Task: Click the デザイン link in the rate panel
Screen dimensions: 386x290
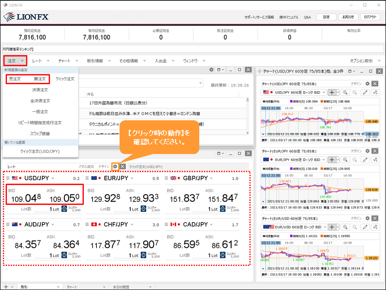Action: point(104,167)
